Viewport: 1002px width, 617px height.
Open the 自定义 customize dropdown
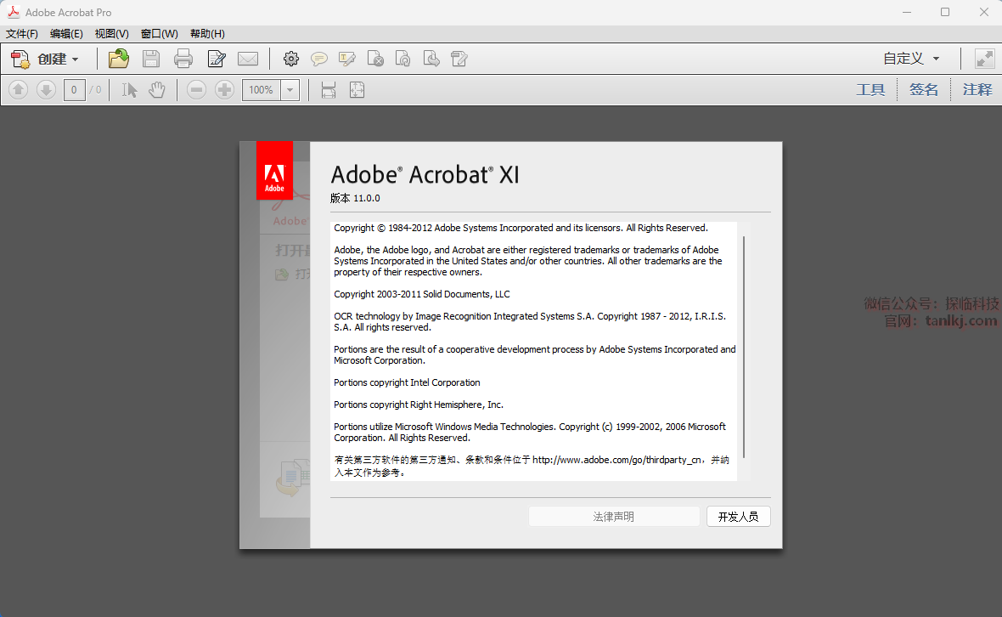(911, 58)
